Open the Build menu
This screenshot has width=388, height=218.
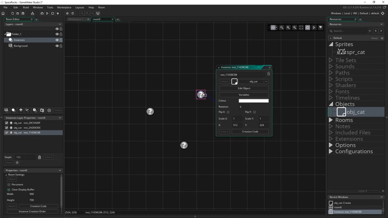tap(26, 7)
